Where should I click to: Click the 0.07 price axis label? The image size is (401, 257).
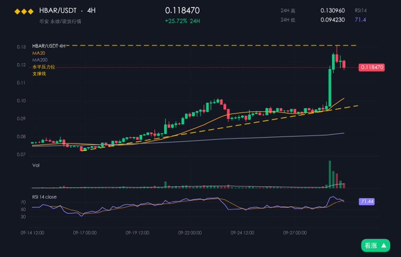point(21,155)
